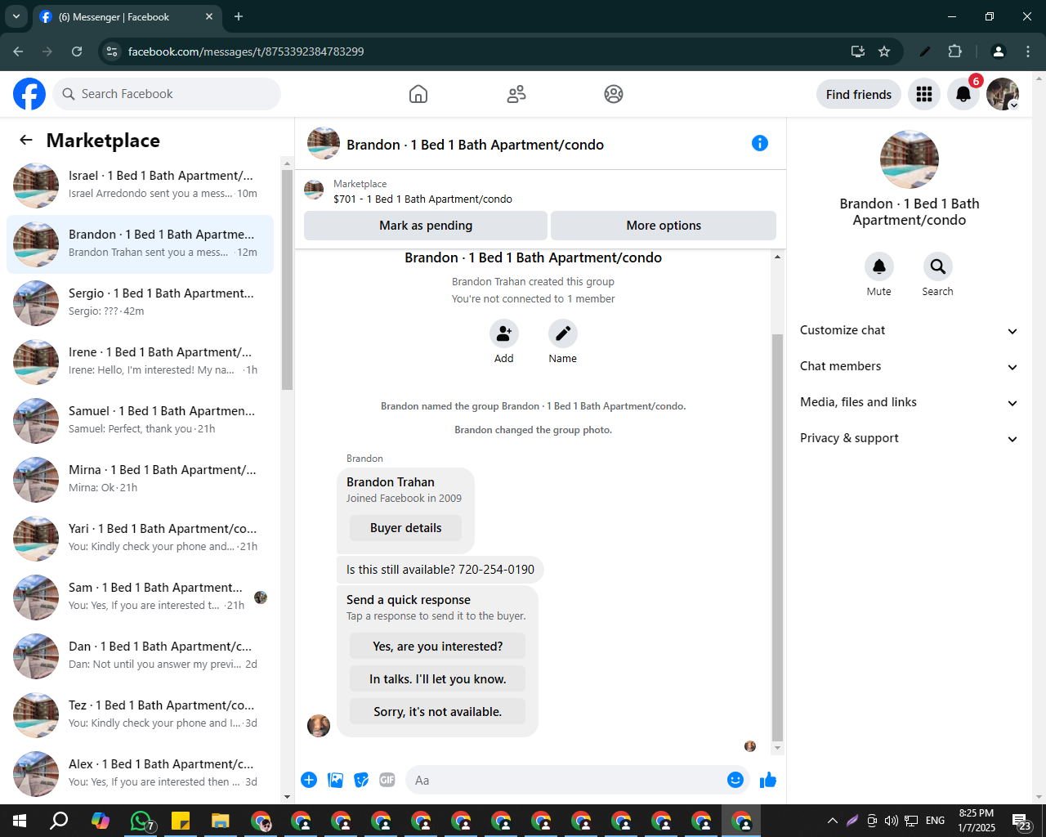Open Yari's apartment conversation
The height and width of the screenshot is (837, 1046).
tap(141, 539)
